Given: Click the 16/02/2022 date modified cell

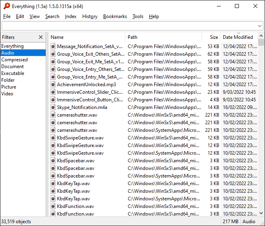Looking at the screenshot, I should (240, 107).
